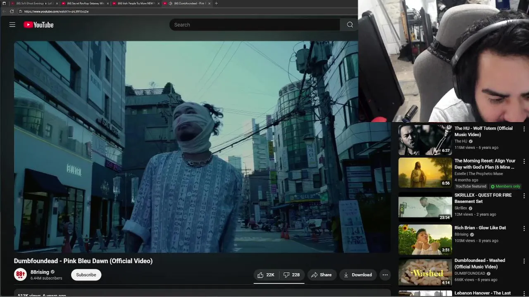529x297 pixels.
Task: Open options for Washed video
Action: tap(524, 261)
